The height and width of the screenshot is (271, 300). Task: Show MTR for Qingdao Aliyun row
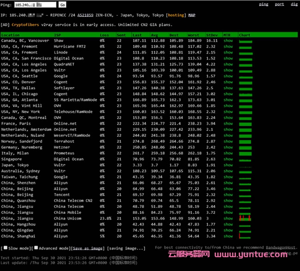pyautogui.click(x=228, y=230)
